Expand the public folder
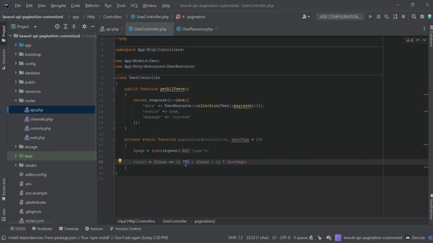This screenshot has height=243, width=433. click(16, 82)
